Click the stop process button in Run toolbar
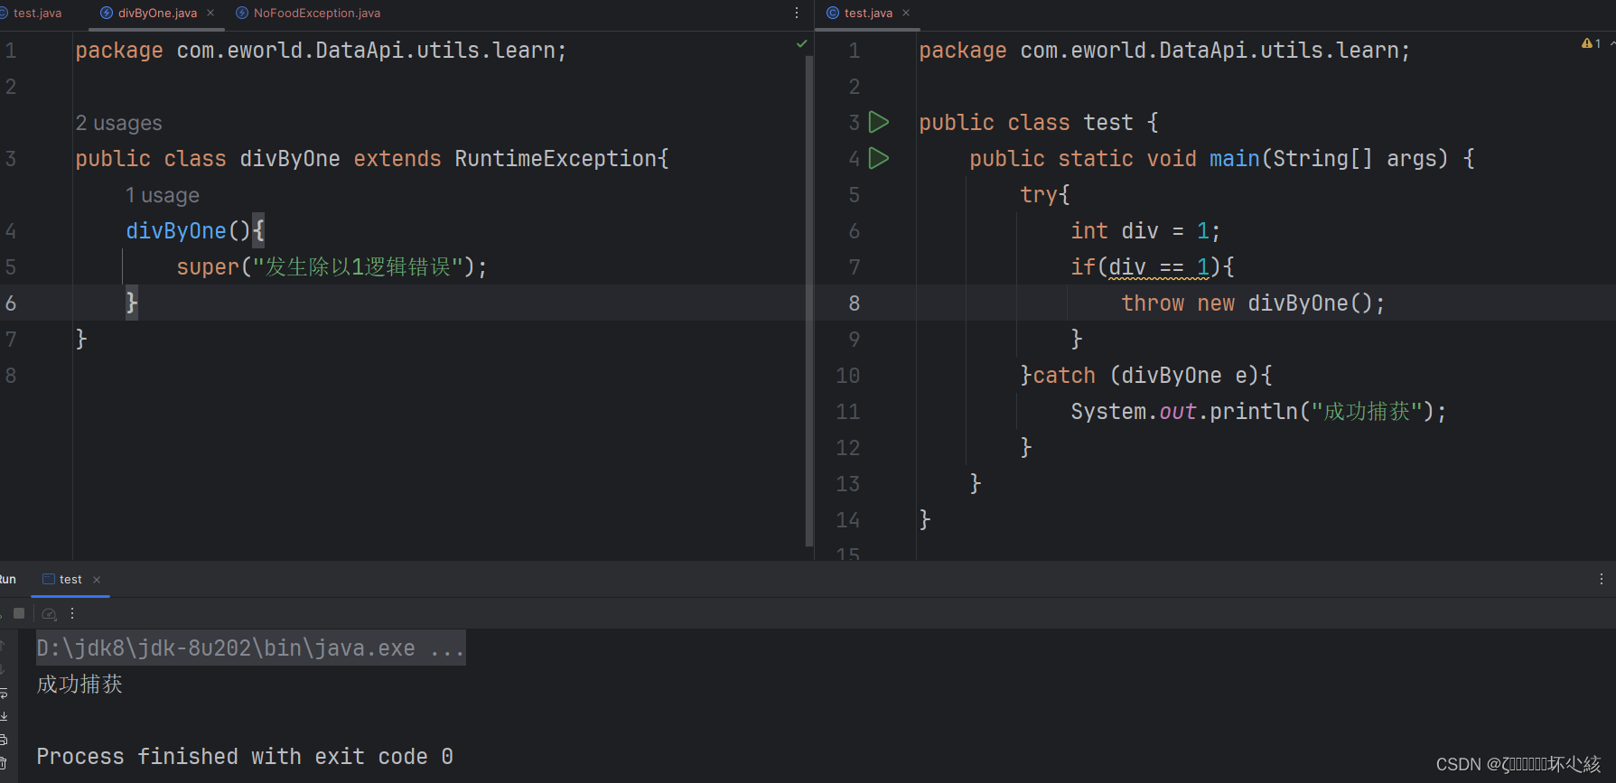This screenshot has width=1616, height=783. [19, 613]
